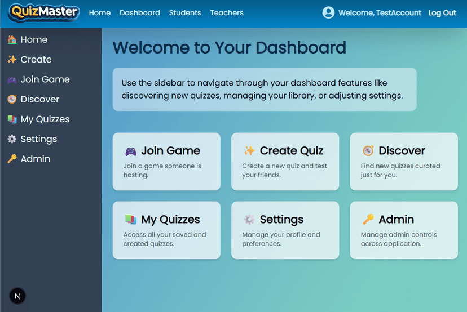Screen dimensions: 467x312
Task: Click "Manage admin controls across application." text
Action: pyautogui.click(x=399, y=239)
